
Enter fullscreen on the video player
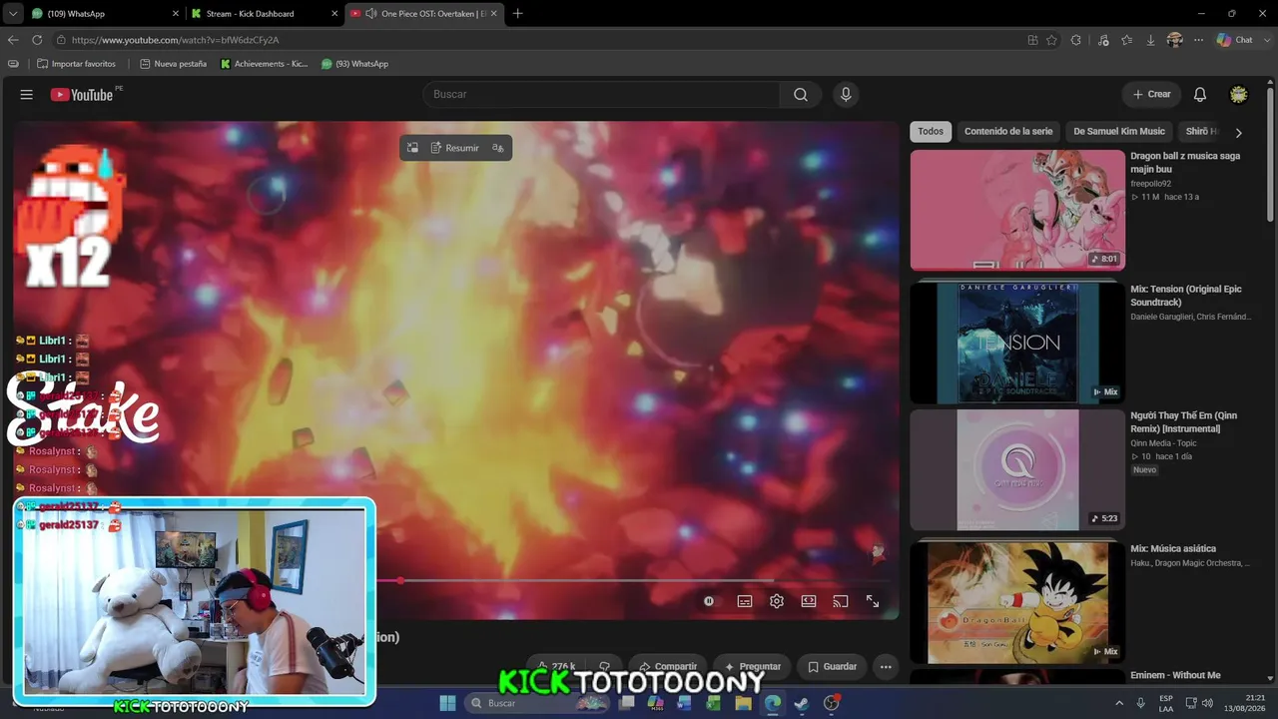[x=873, y=601]
